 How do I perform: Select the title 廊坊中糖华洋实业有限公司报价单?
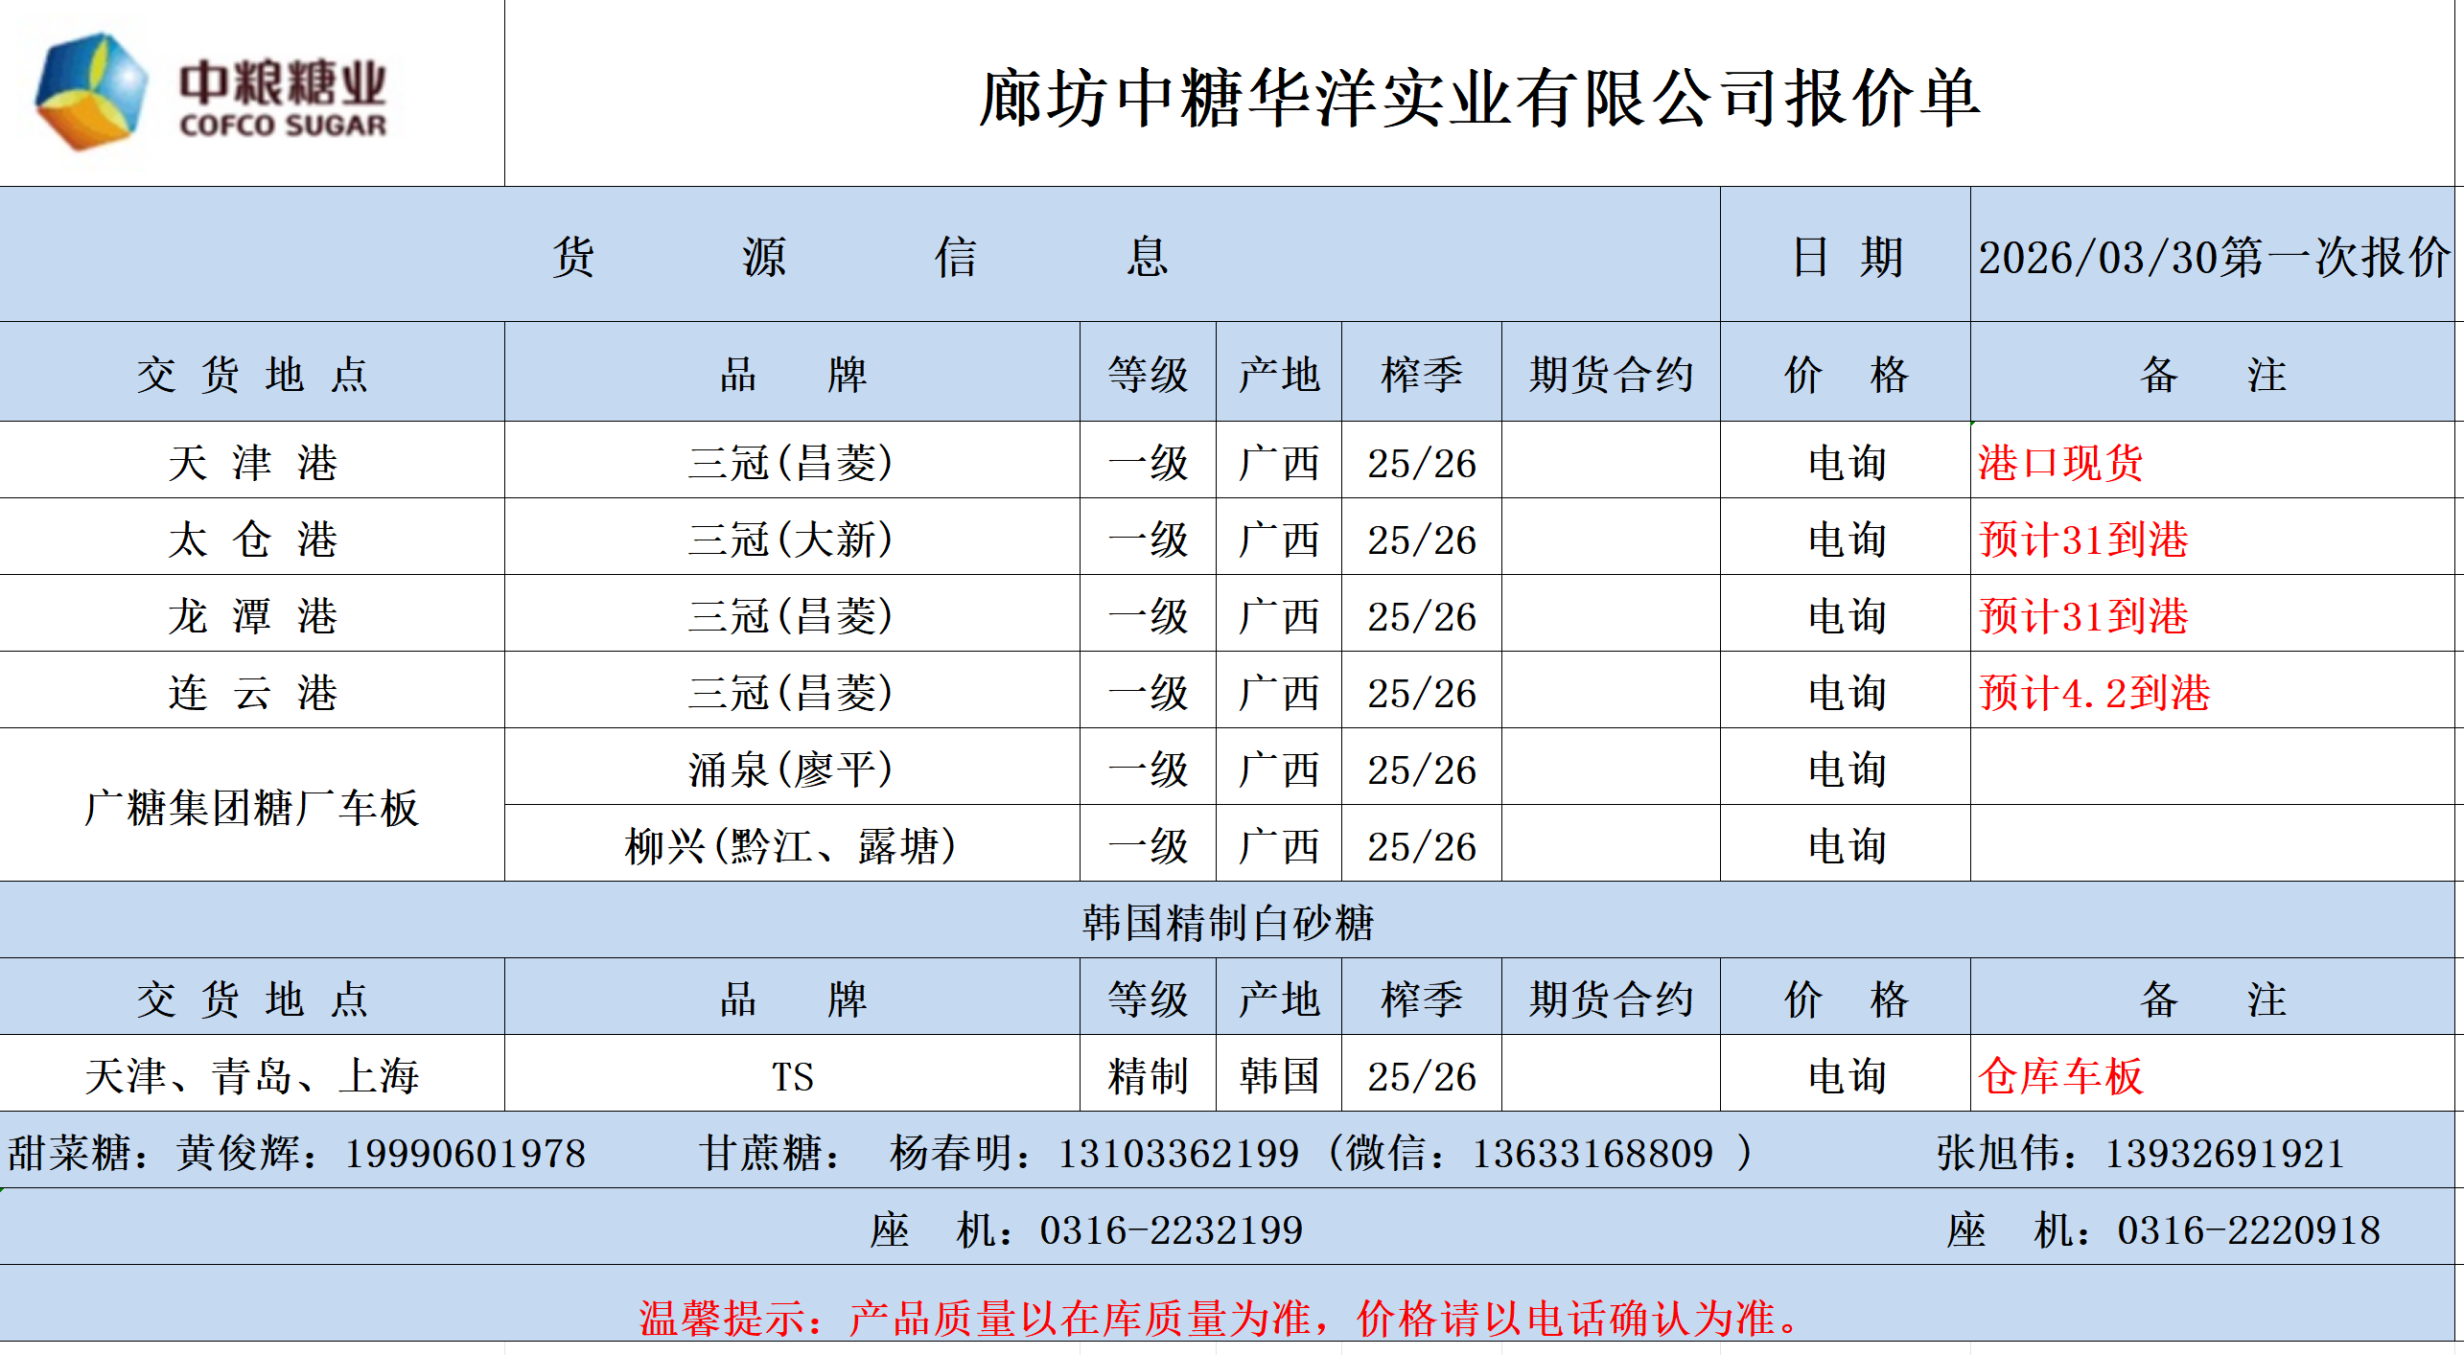point(1479,98)
